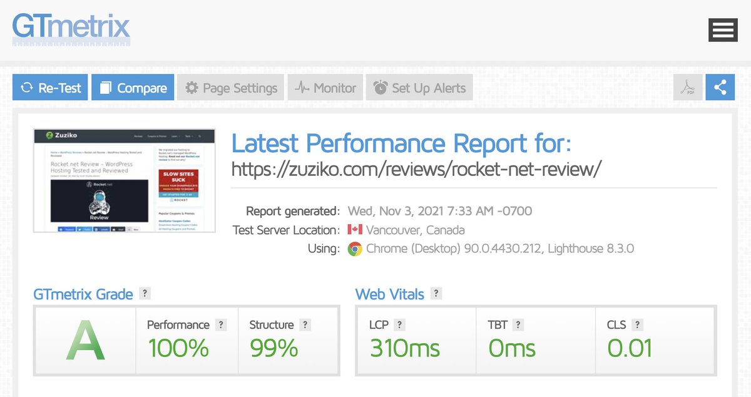Click the Vancouver, Canada location text
Viewport: 751px width, 397px height.
tap(416, 230)
